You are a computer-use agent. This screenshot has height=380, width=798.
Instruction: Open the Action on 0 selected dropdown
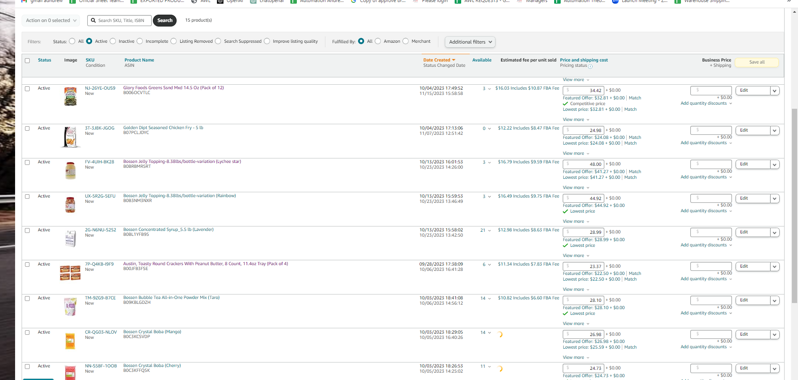(51, 20)
